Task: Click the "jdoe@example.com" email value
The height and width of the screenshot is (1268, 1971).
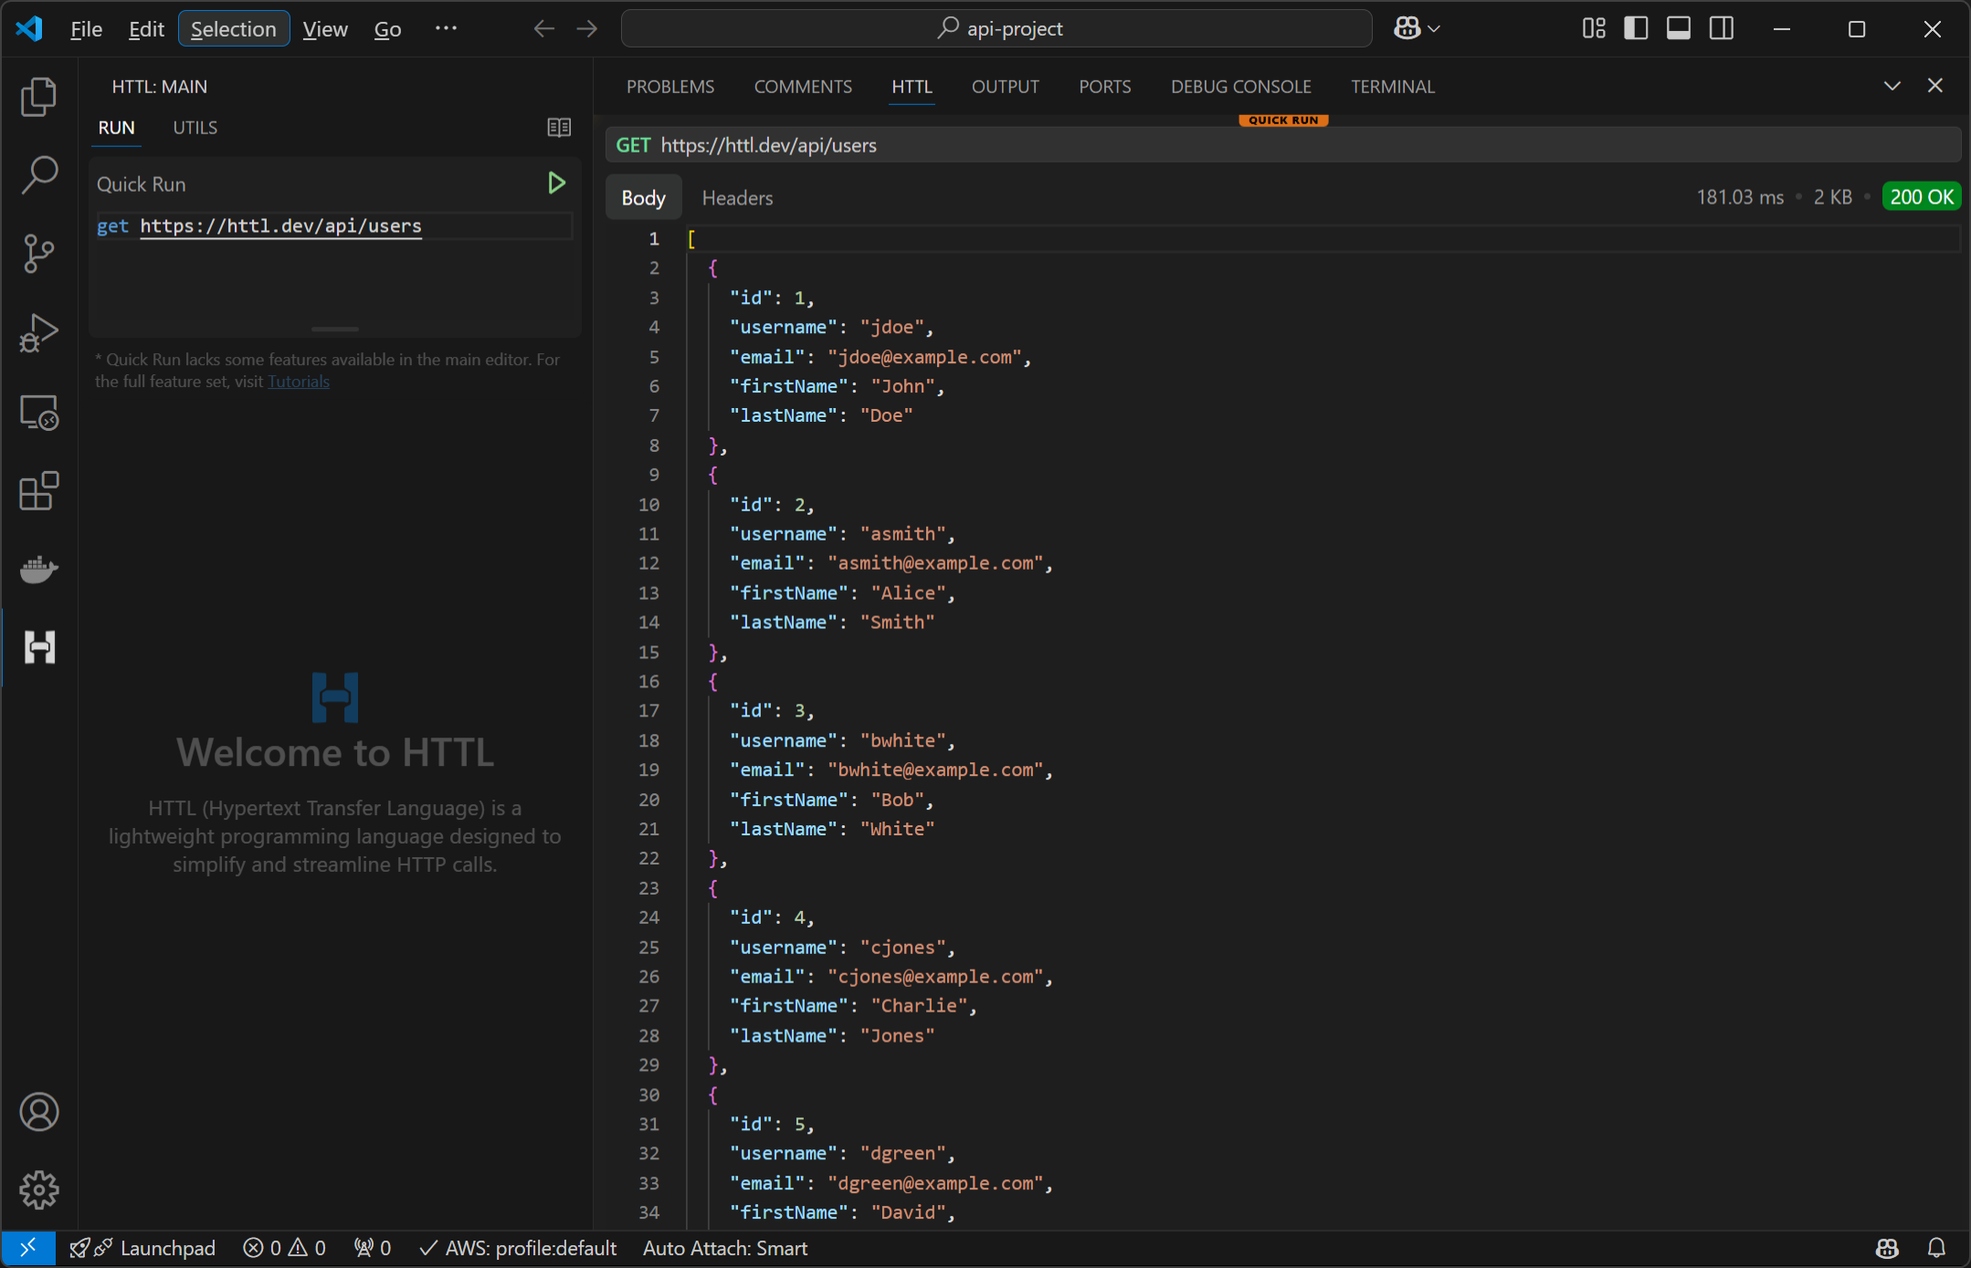Action: click(924, 357)
